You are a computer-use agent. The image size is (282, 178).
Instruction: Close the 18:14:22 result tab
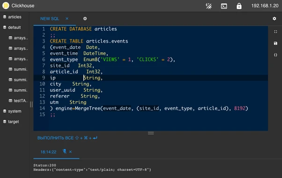click(x=70, y=152)
